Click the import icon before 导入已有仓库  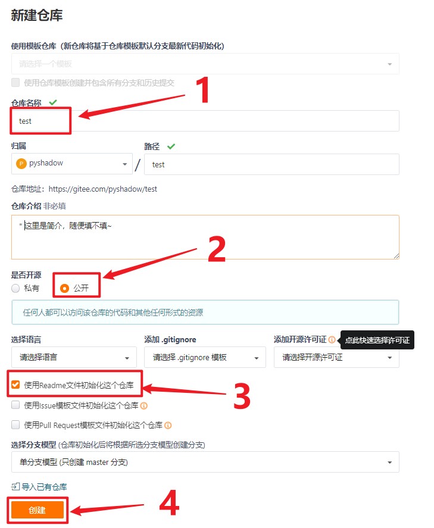(x=15, y=486)
